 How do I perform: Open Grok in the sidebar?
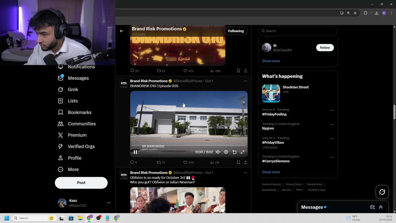(x=68, y=90)
